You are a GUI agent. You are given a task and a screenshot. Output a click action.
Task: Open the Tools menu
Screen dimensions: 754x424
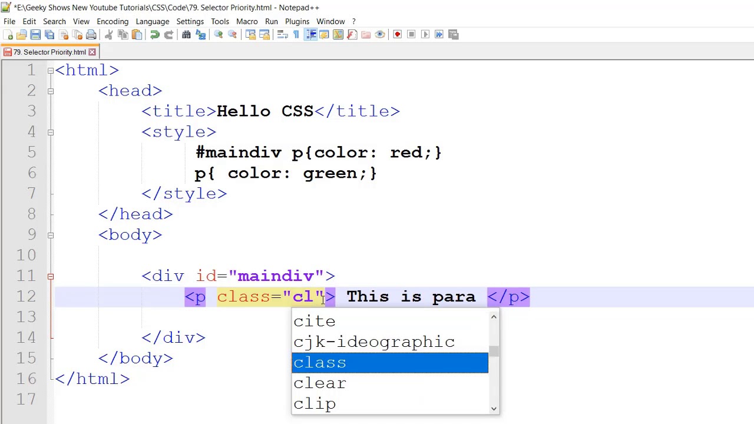[x=220, y=22]
